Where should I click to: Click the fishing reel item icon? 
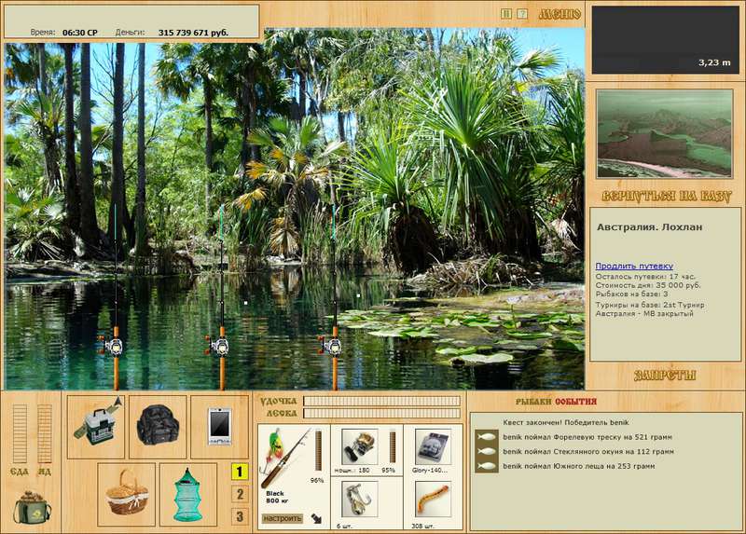coord(360,446)
